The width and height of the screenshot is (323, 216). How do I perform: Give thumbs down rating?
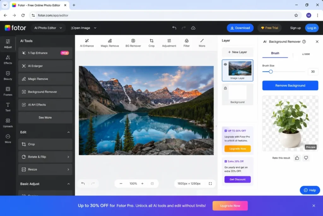click(x=306, y=158)
